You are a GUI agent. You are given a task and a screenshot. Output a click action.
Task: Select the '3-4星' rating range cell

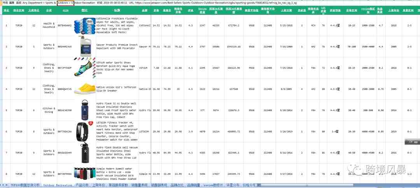(x=335, y=131)
